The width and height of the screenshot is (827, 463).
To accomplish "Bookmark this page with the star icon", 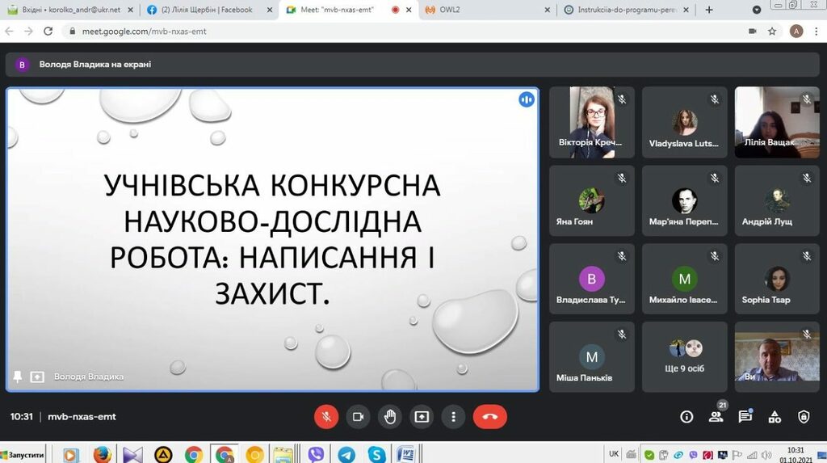I will tap(772, 31).
